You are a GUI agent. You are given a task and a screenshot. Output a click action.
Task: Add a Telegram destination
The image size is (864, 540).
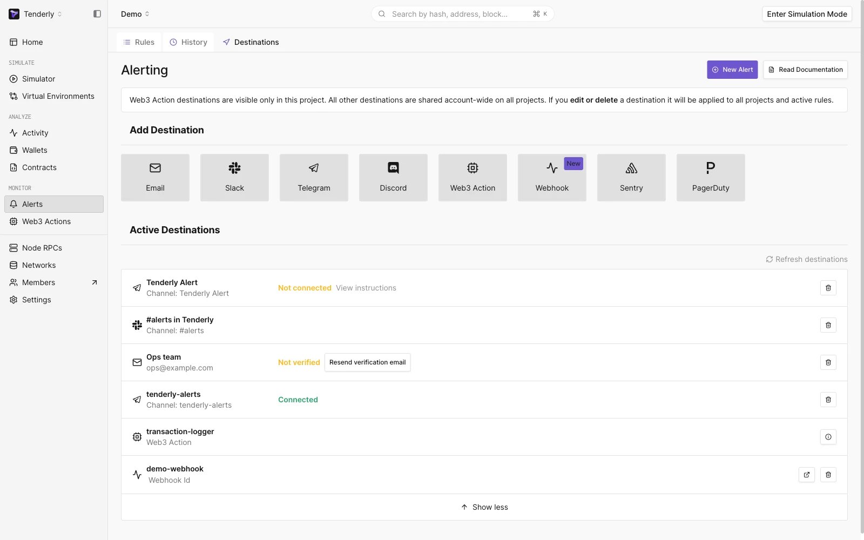(314, 178)
